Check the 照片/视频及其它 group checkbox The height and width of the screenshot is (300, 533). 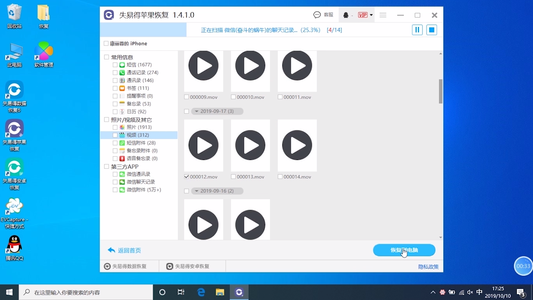point(107,120)
